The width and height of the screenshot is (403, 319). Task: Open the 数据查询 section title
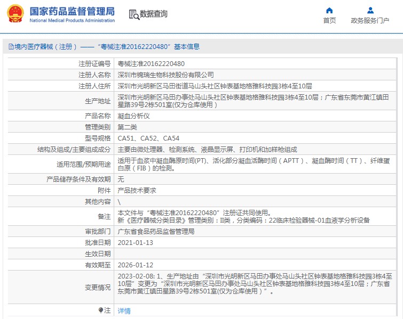(x=154, y=14)
